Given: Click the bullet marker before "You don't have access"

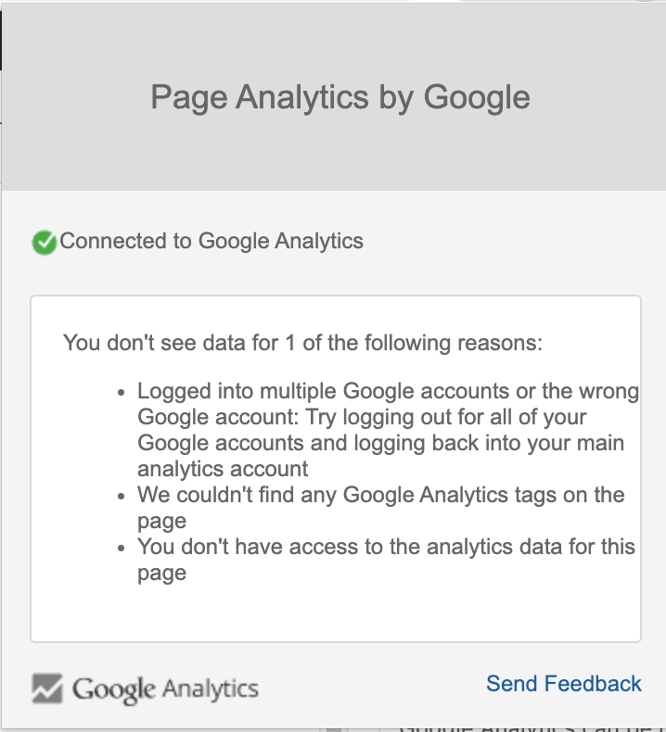Looking at the screenshot, I should (122, 549).
